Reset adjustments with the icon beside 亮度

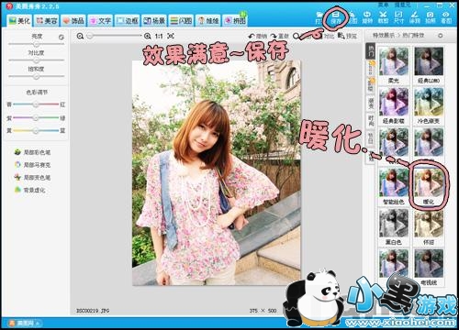coord(62,37)
